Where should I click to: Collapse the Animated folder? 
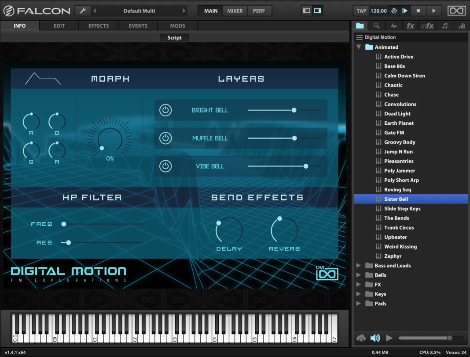(x=359, y=47)
